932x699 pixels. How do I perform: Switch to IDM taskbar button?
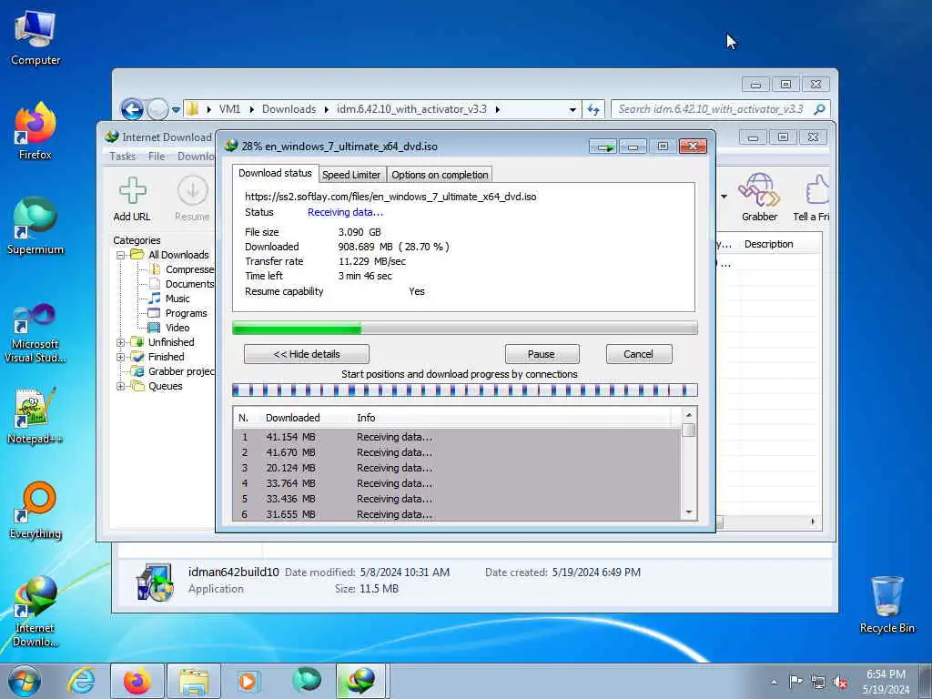(x=360, y=681)
